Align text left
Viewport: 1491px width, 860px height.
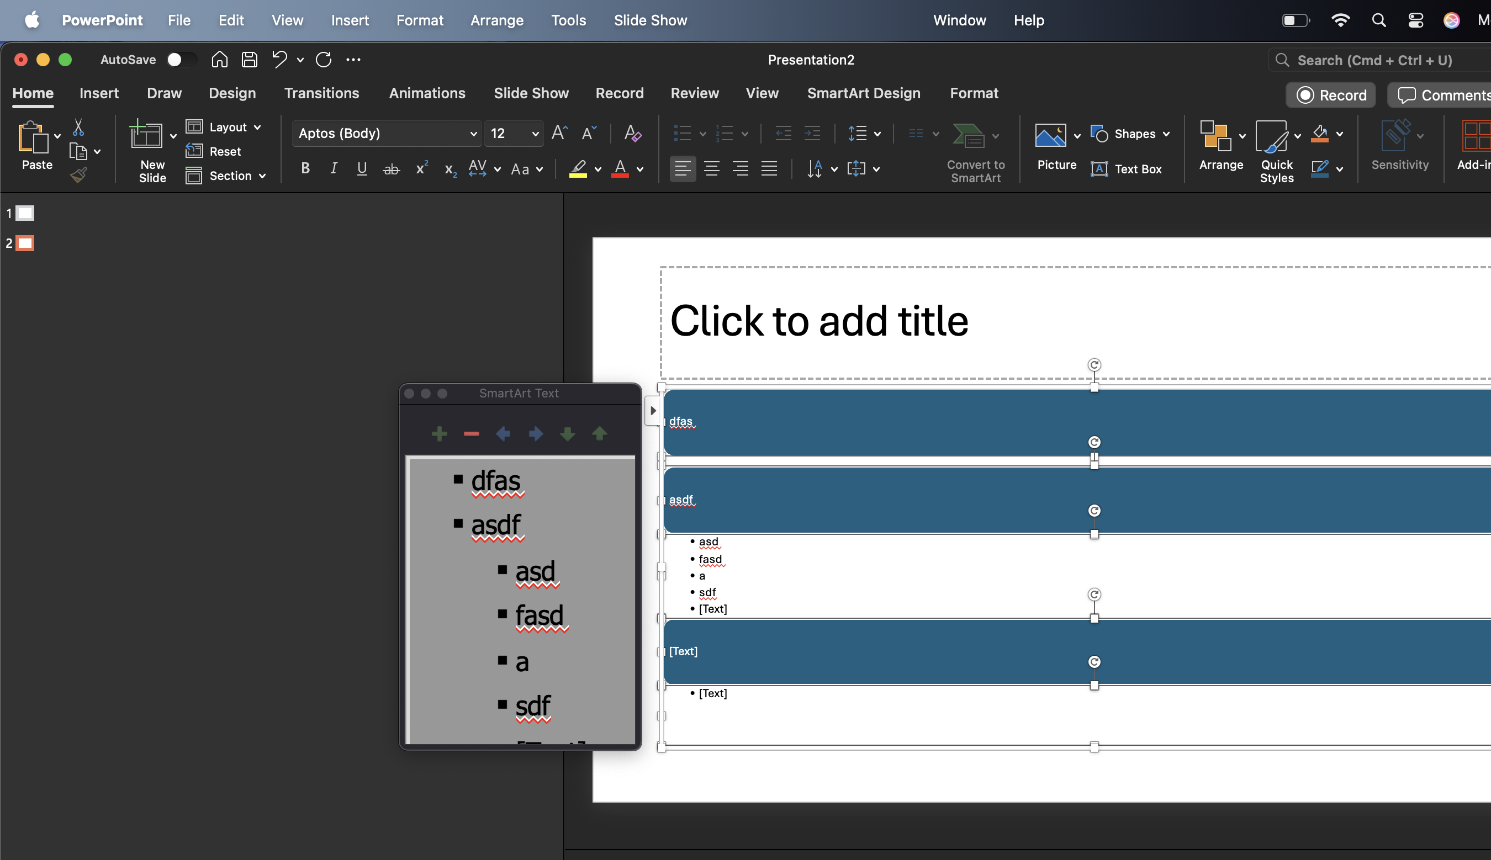683,169
